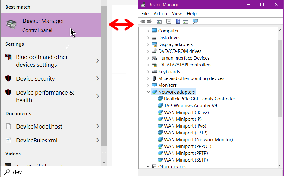
Task: Expand arrow next to DeviceModel.host
Action: (x=98, y=126)
